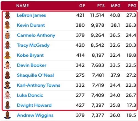The width and height of the screenshot is (138, 121).
Task: Click Kevin Durant player avatar icon
Action: (x=7, y=25)
